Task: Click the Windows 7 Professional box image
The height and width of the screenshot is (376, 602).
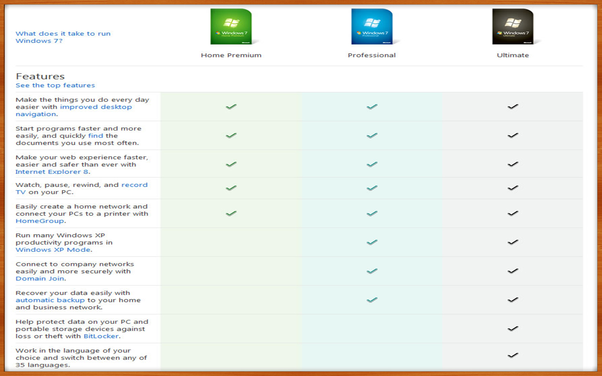Action: (372, 26)
